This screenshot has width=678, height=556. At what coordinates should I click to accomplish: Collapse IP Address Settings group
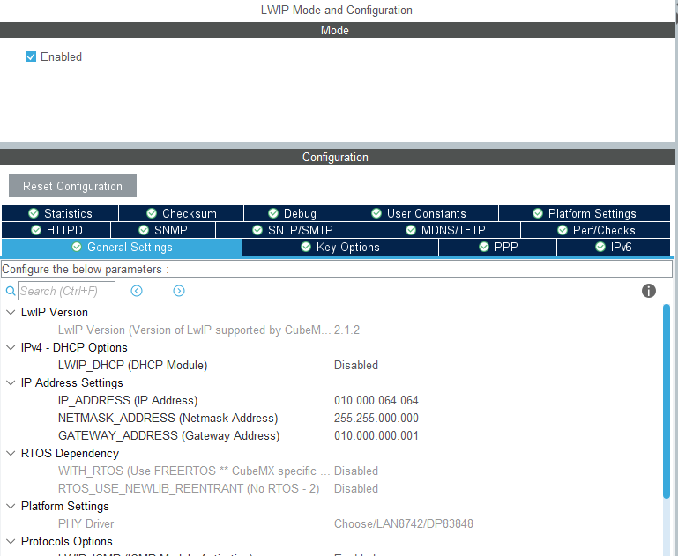(11, 382)
